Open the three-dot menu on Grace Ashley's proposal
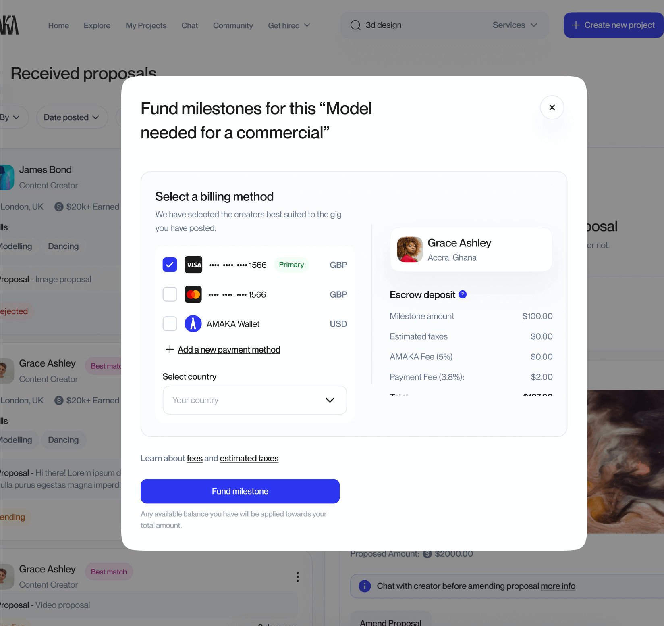Screen dimensions: 664x626 297,577
